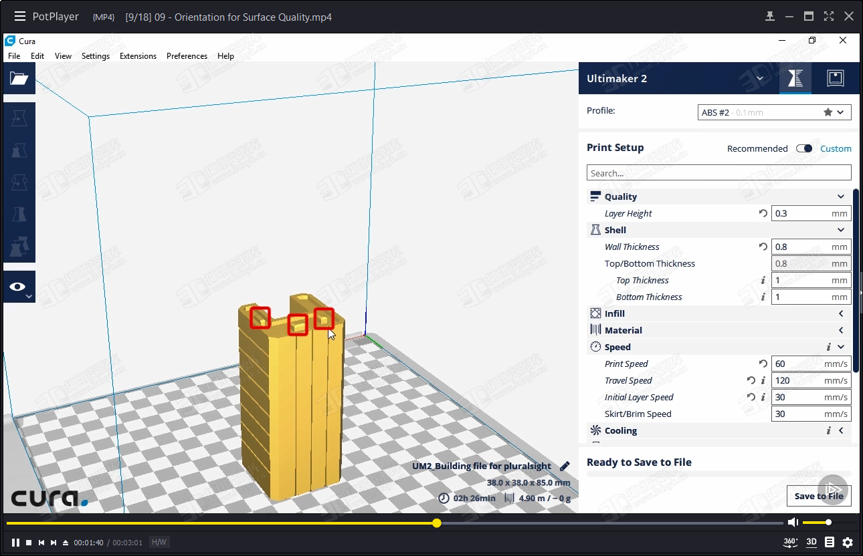Focus the settings Search field

click(719, 173)
